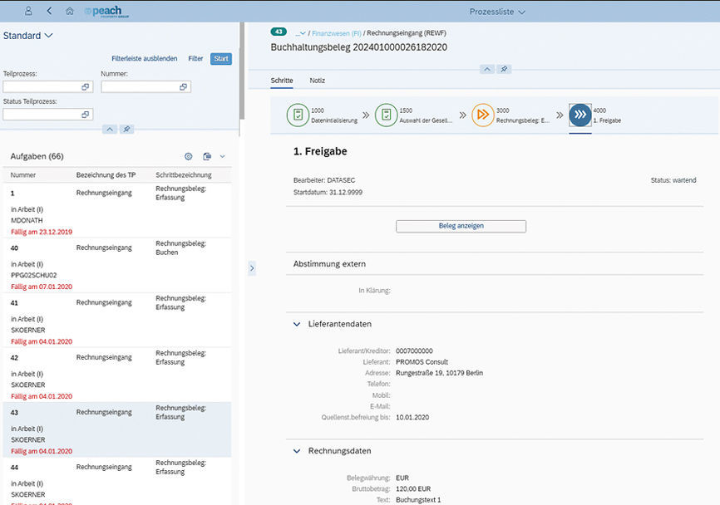Screen dimensions: 720x505
Task: Switch to the Schritte tab
Action: click(x=282, y=81)
